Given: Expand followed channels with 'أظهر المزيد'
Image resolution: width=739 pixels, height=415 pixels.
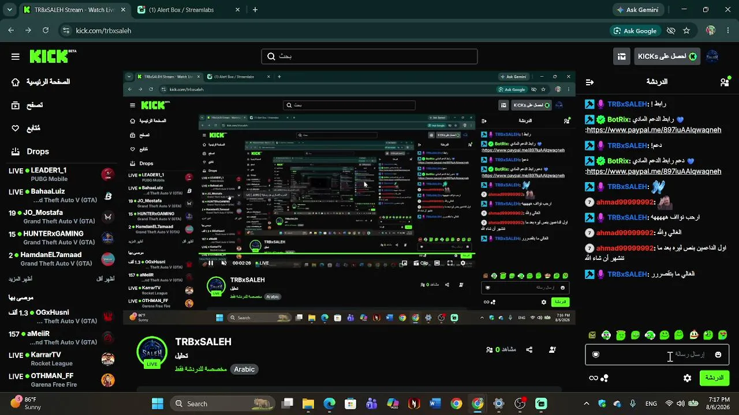Looking at the screenshot, I should [20, 279].
